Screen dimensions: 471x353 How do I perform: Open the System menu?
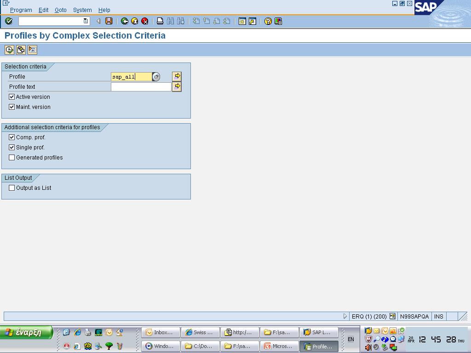pyautogui.click(x=82, y=10)
